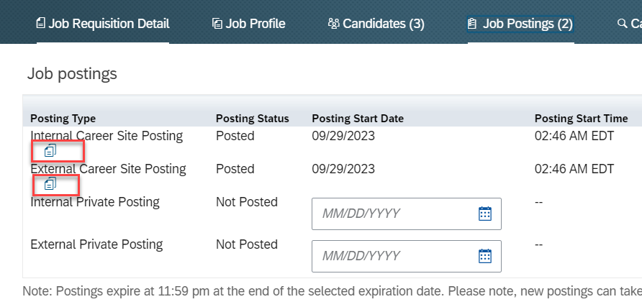
Task: Open calendar picker for External Private Posting
Action: pyautogui.click(x=485, y=256)
